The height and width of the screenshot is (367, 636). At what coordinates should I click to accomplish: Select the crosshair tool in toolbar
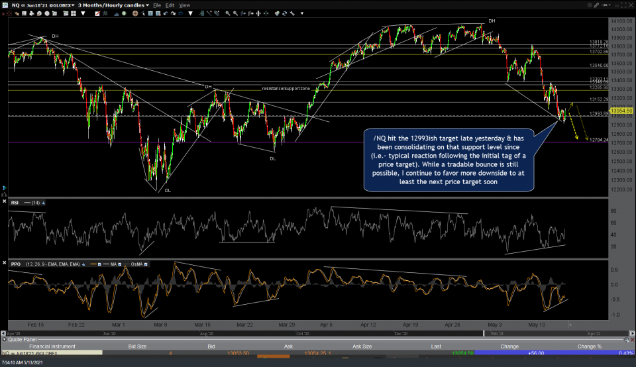pos(9,13)
